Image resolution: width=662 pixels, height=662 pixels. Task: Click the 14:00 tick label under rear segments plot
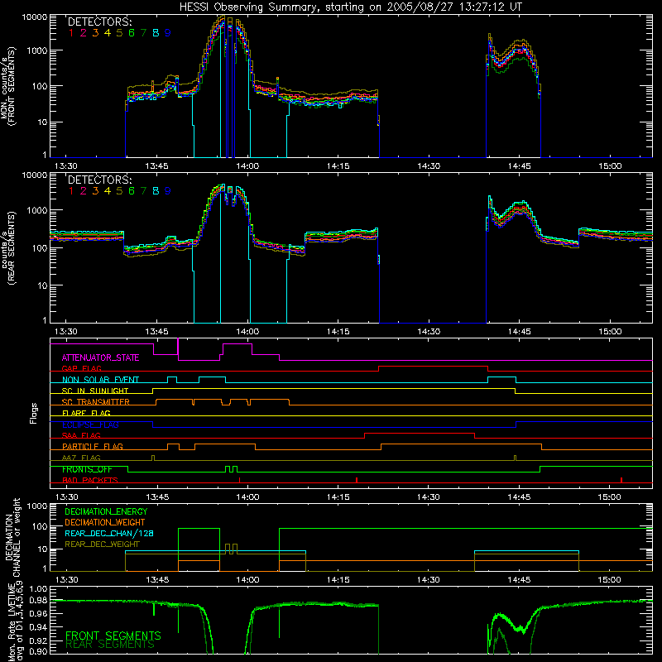click(x=247, y=332)
